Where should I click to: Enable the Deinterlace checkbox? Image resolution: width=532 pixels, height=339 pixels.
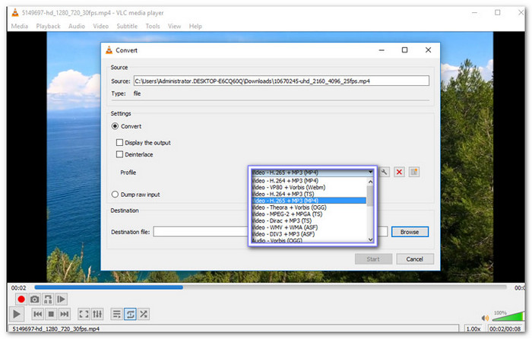pos(119,154)
